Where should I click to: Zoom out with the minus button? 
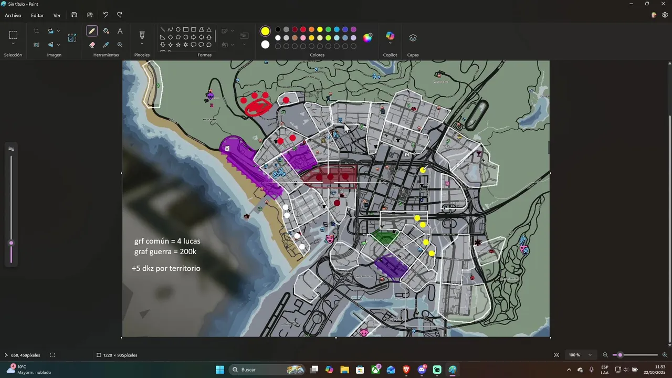[x=605, y=355]
